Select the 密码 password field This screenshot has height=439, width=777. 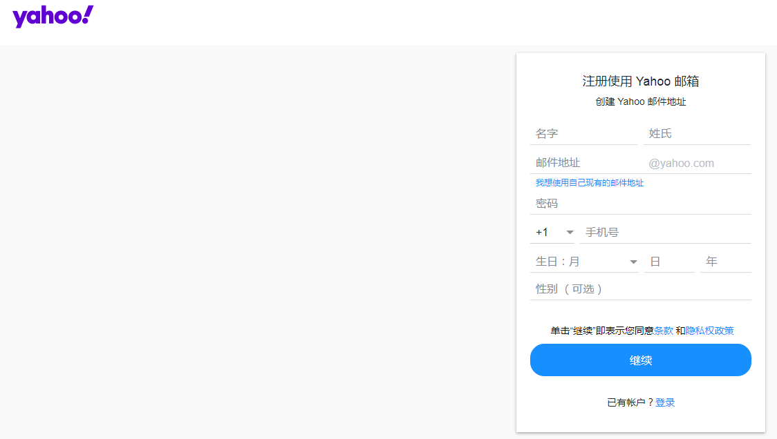tap(641, 203)
